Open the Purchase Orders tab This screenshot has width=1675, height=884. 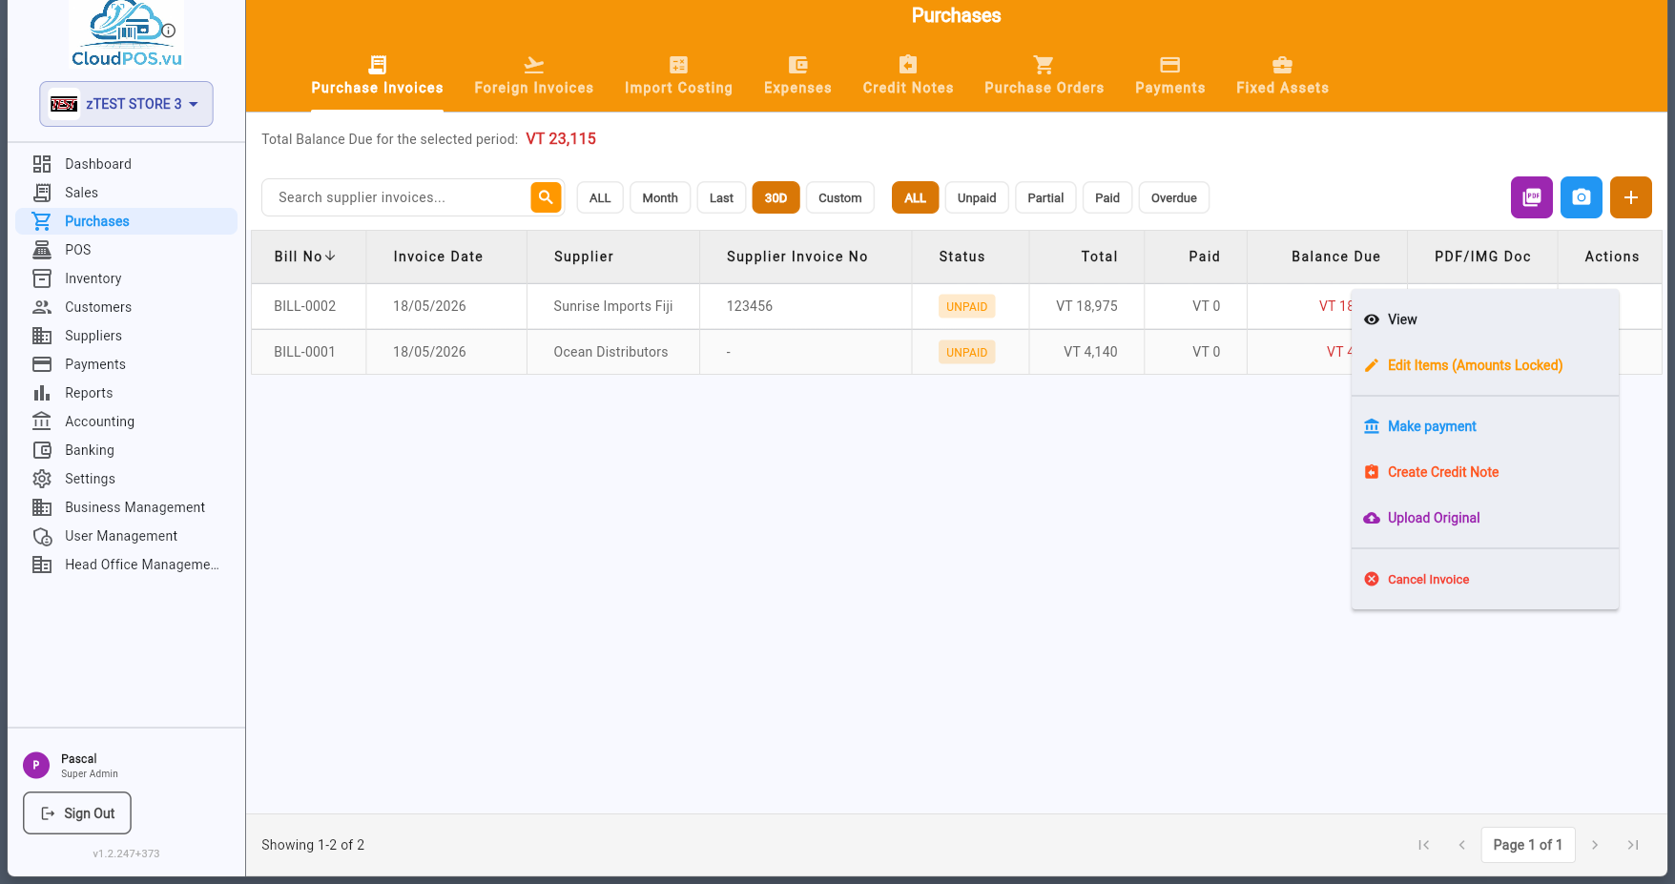[x=1044, y=76]
